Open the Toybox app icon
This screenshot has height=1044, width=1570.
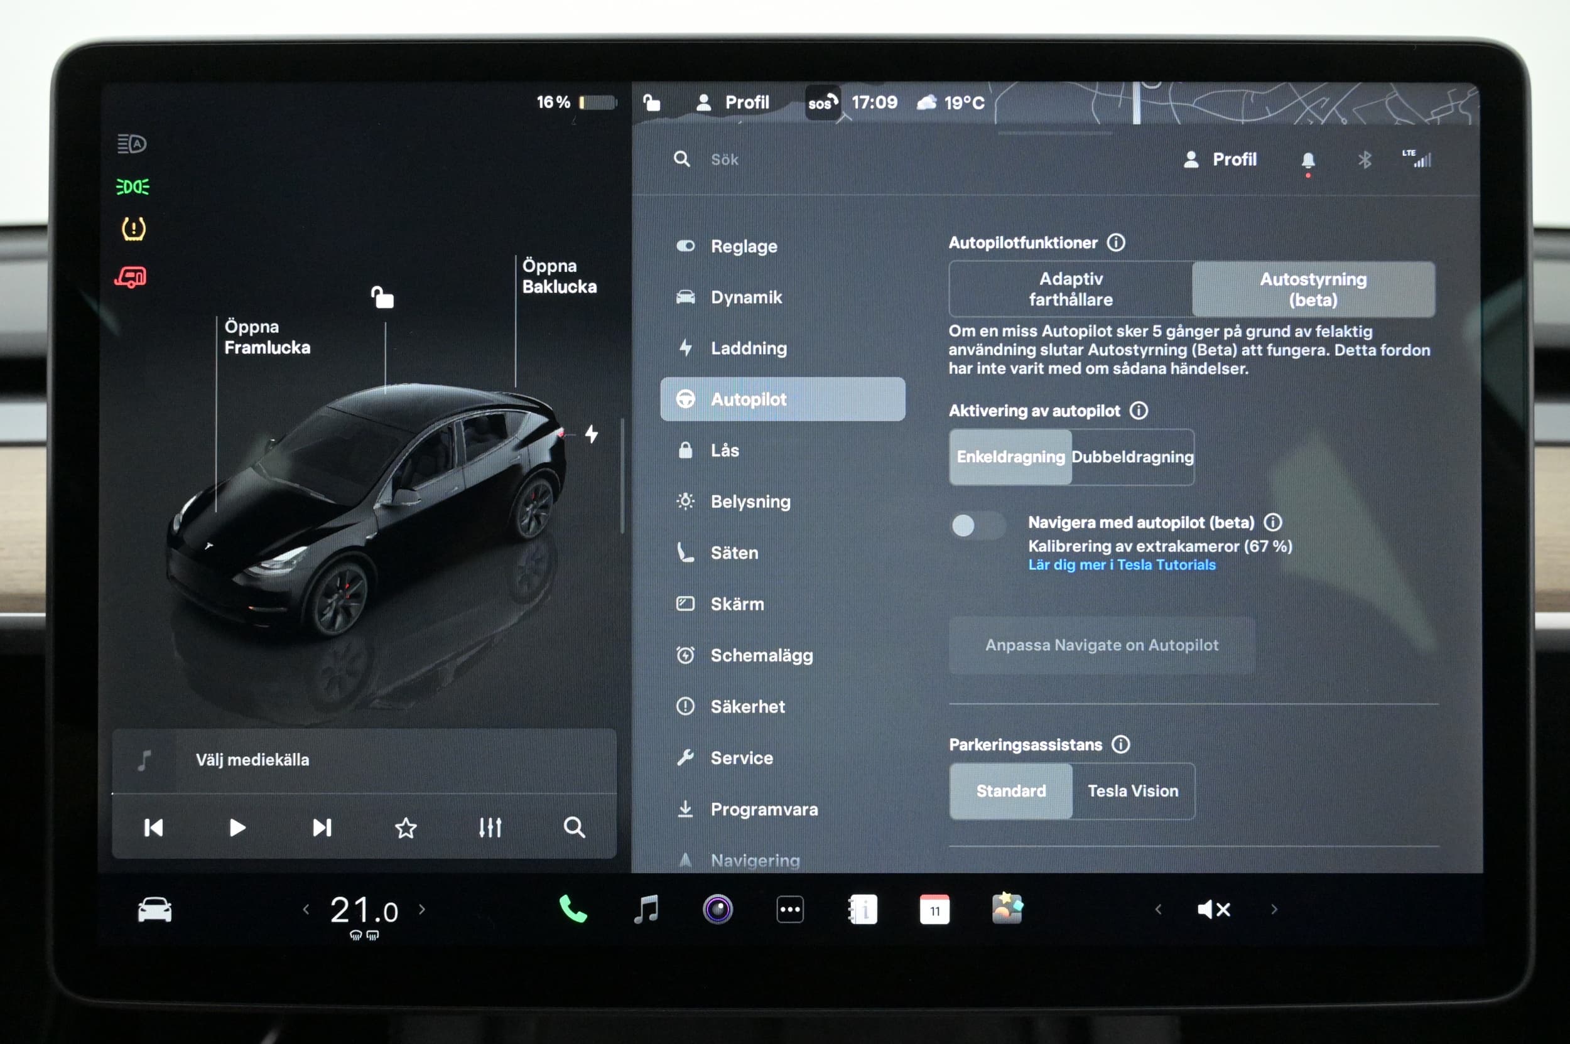point(1007,909)
